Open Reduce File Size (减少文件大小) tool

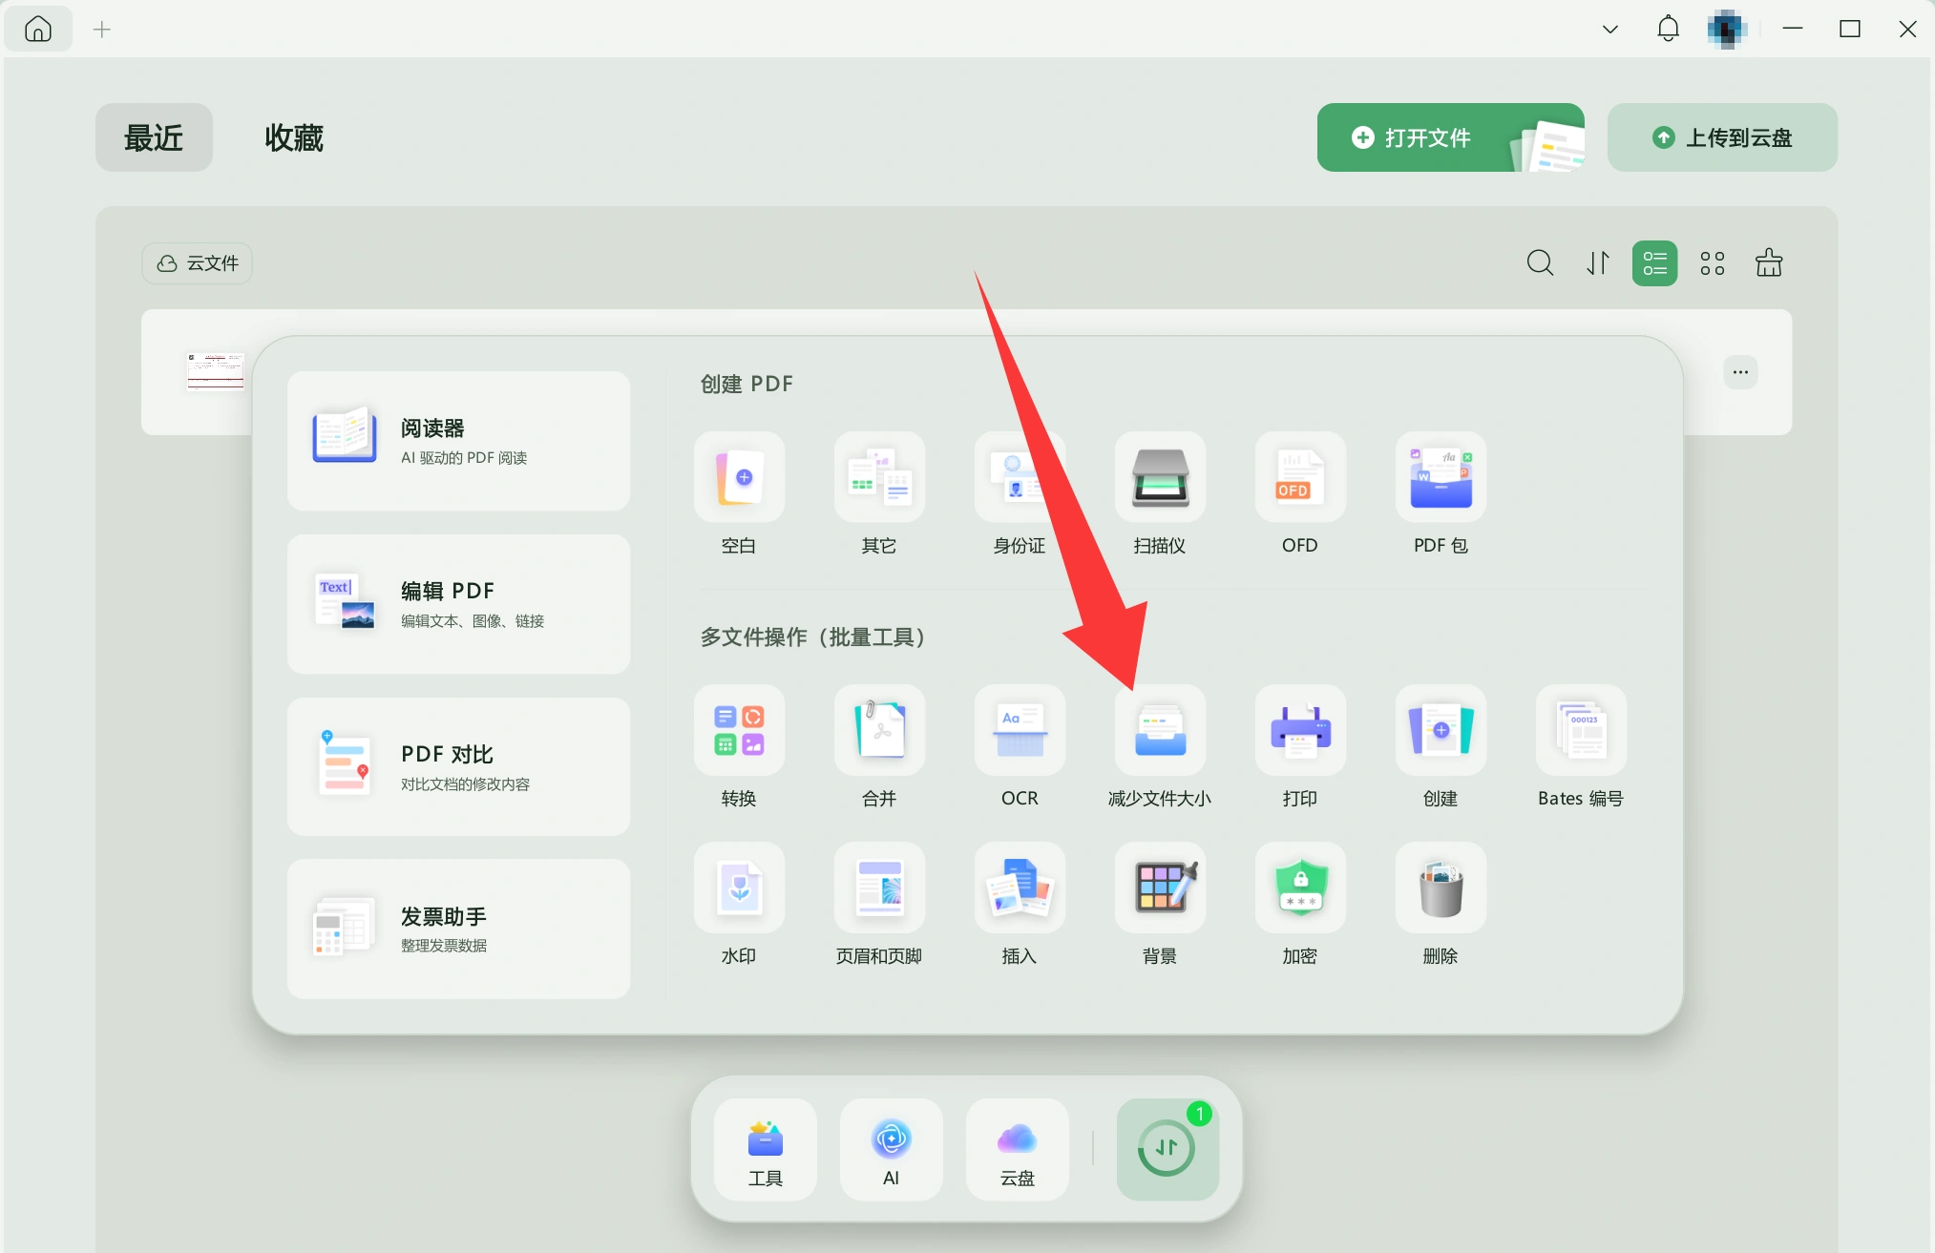click(1160, 730)
